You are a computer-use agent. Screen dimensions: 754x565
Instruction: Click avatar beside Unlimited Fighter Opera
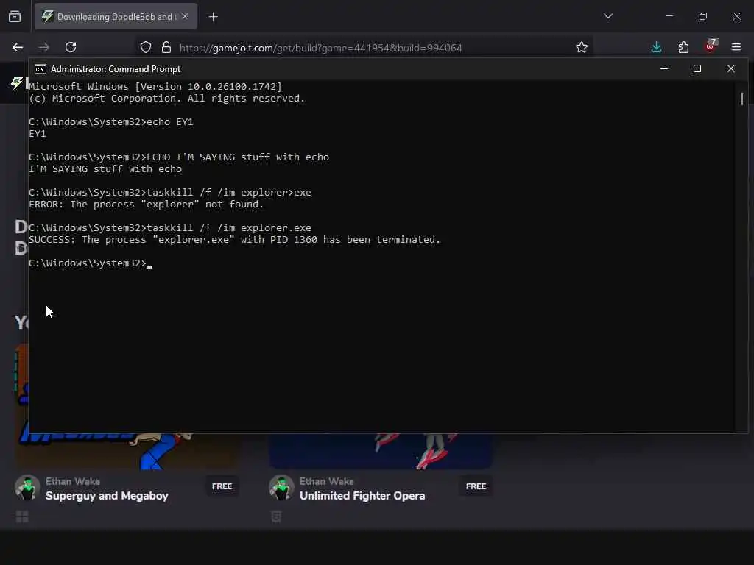281,488
